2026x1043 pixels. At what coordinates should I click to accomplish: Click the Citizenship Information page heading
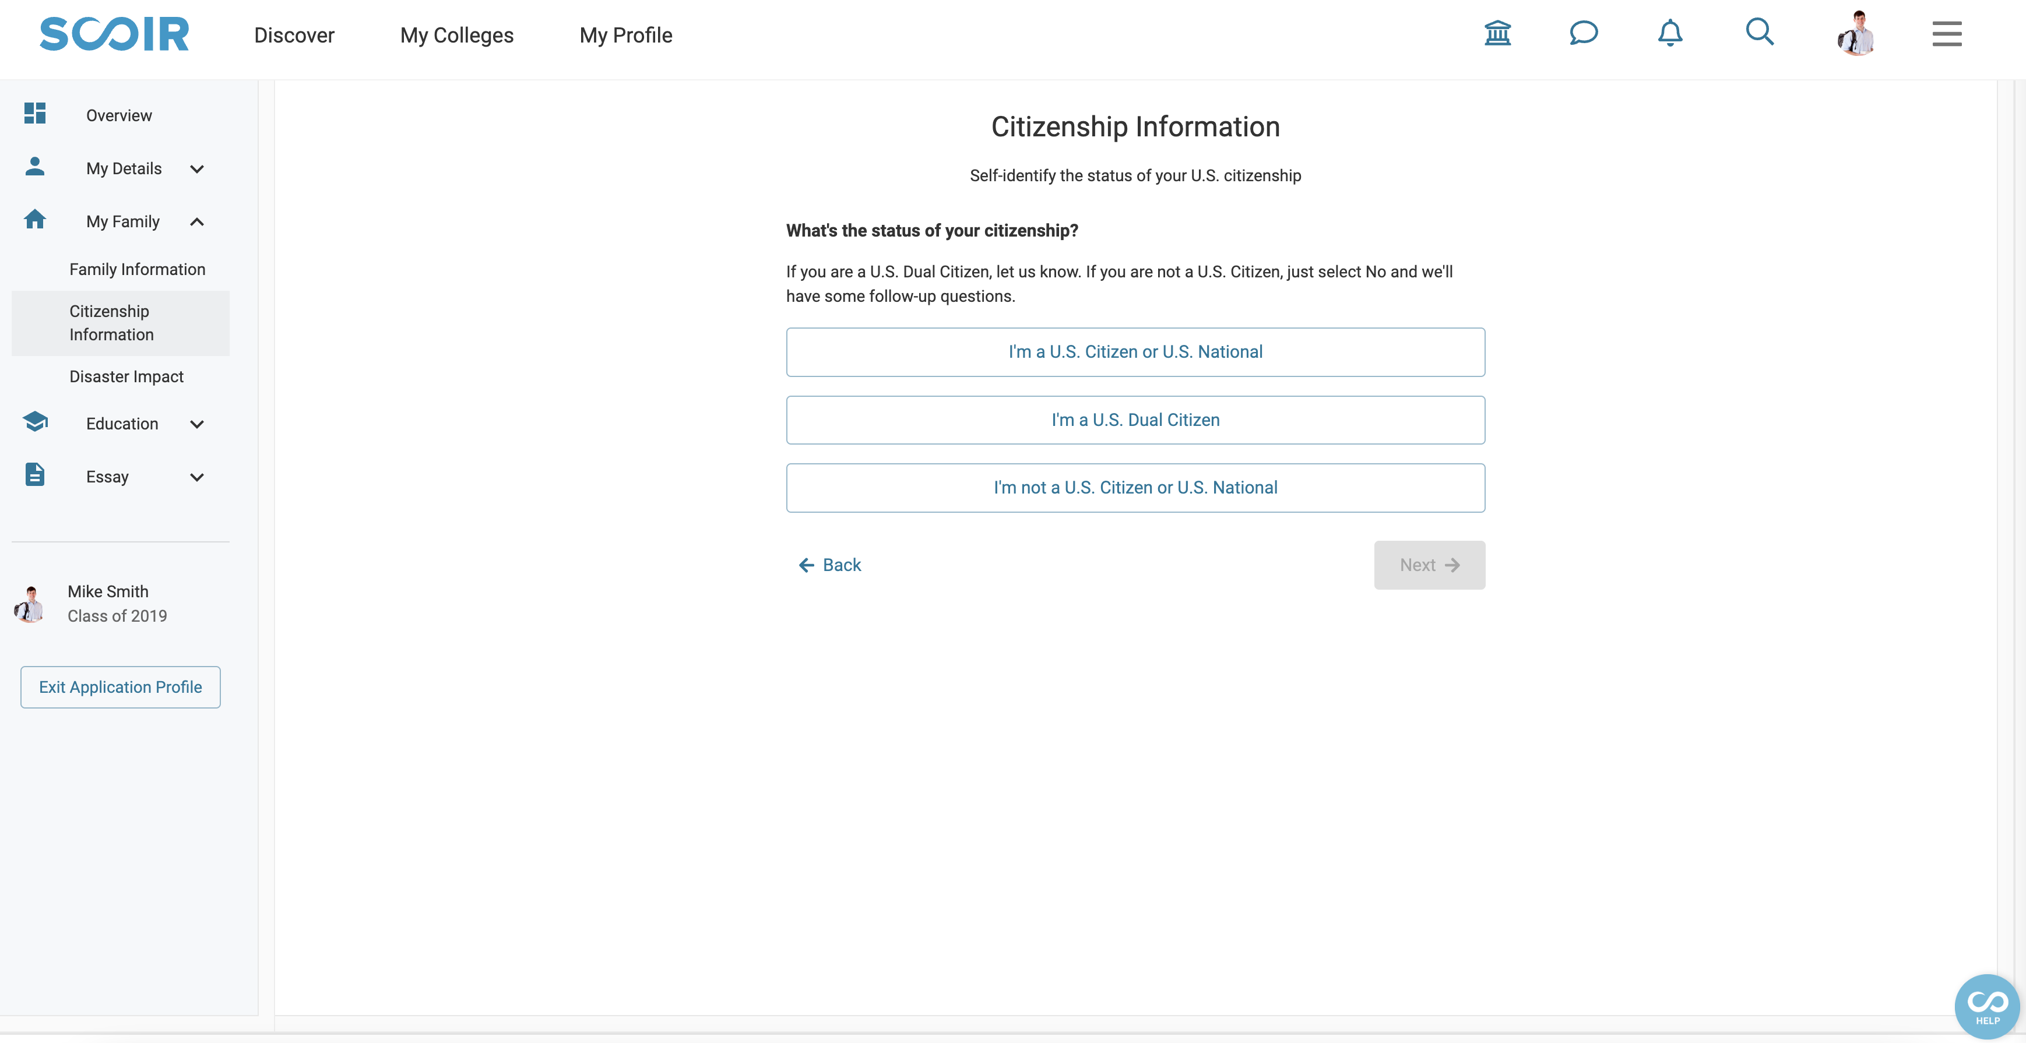[1135, 126]
